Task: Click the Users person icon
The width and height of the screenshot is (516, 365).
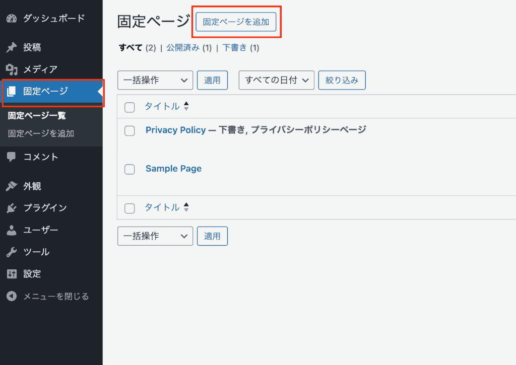Action: (x=12, y=230)
